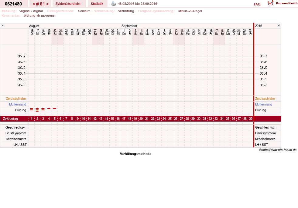Click the left Muttermund label
Viewport: 298px width, 208px height.
18,104
